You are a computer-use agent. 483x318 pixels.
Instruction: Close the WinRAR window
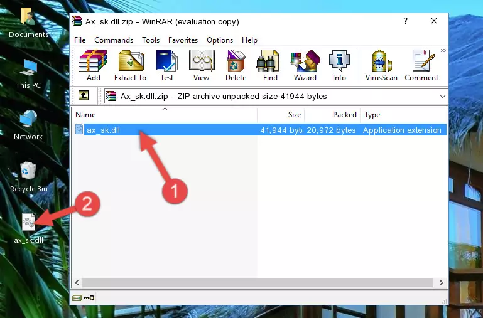click(434, 21)
